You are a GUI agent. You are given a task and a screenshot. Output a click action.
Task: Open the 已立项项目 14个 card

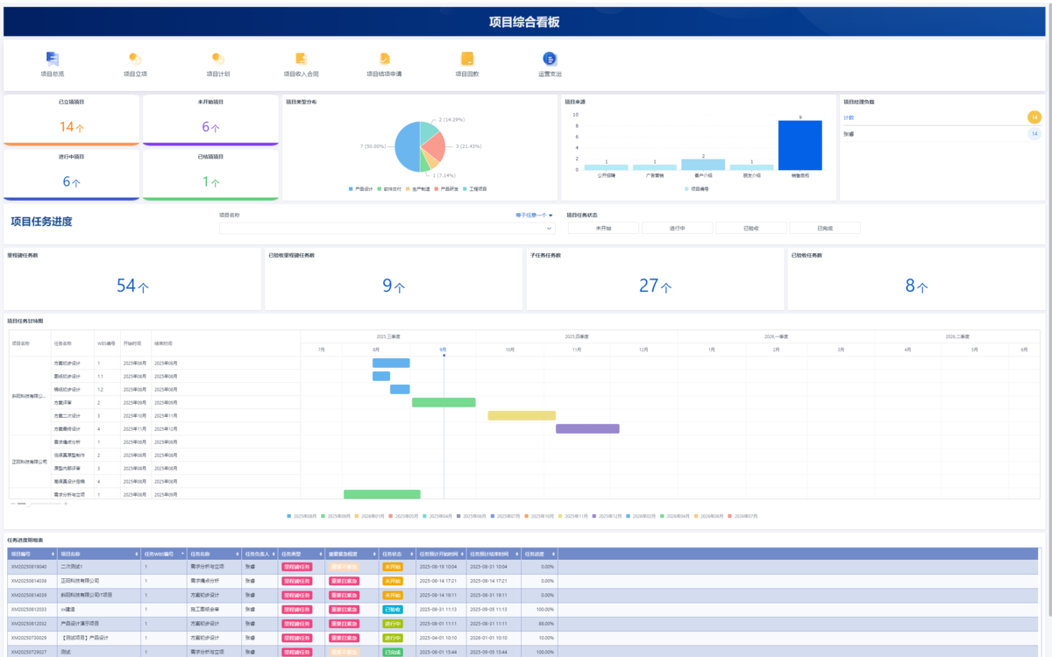[x=71, y=120]
